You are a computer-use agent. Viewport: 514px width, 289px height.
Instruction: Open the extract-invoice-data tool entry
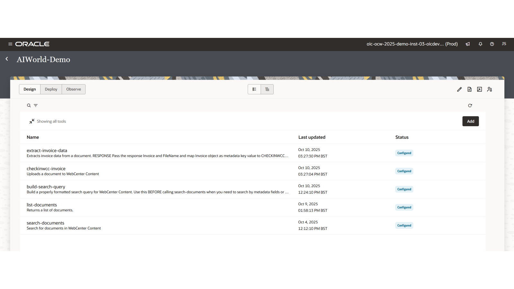pyautogui.click(x=47, y=150)
